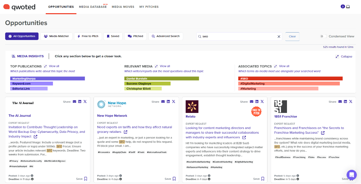Open the New Hope Network publication link

[112, 116]
